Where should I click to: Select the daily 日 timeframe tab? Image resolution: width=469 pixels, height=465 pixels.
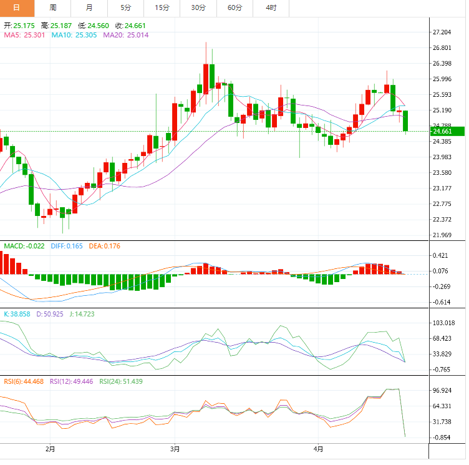pyautogui.click(x=17, y=8)
